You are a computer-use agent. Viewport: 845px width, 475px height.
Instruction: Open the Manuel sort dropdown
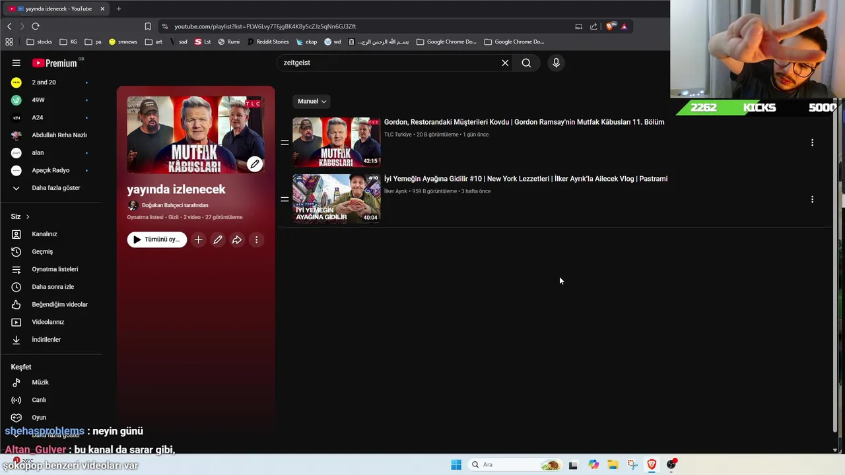(312, 101)
